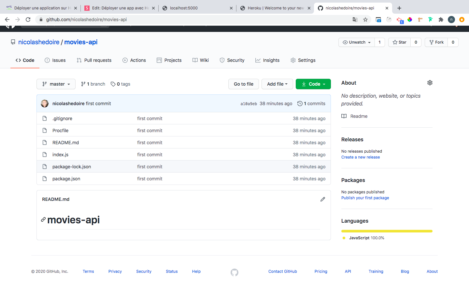The width and height of the screenshot is (469, 293).
Task: Click file icon beside index.js
Action: 45,155
